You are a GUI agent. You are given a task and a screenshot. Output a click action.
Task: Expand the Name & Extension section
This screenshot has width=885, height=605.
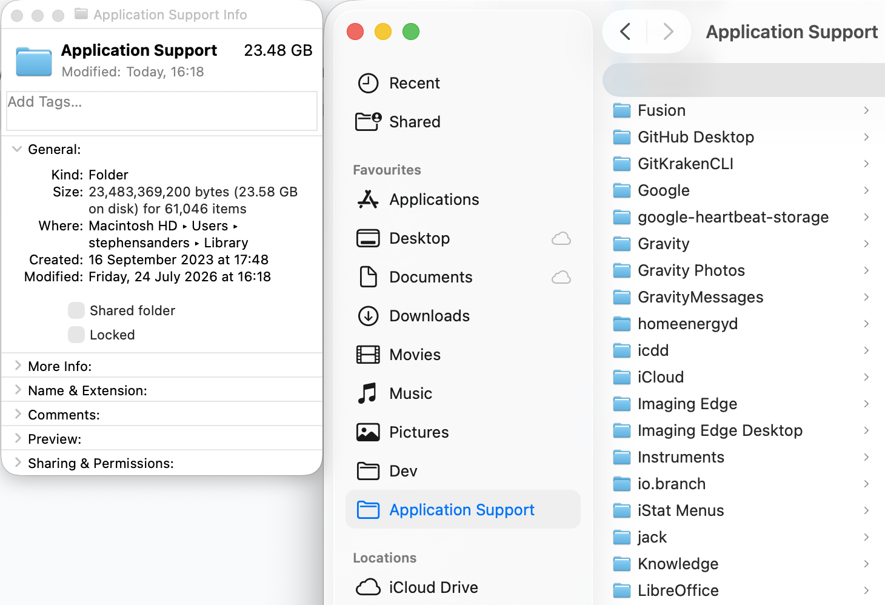coord(18,390)
